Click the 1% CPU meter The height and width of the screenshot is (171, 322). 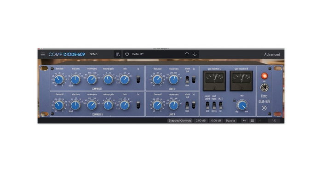click(274, 121)
